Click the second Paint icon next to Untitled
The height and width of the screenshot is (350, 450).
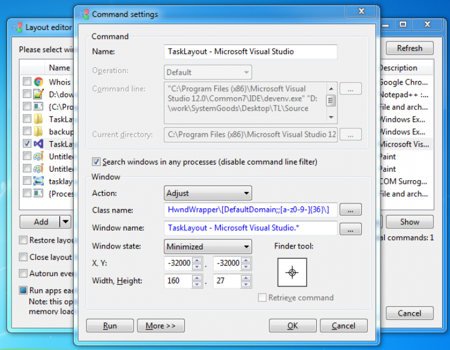tap(38, 169)
